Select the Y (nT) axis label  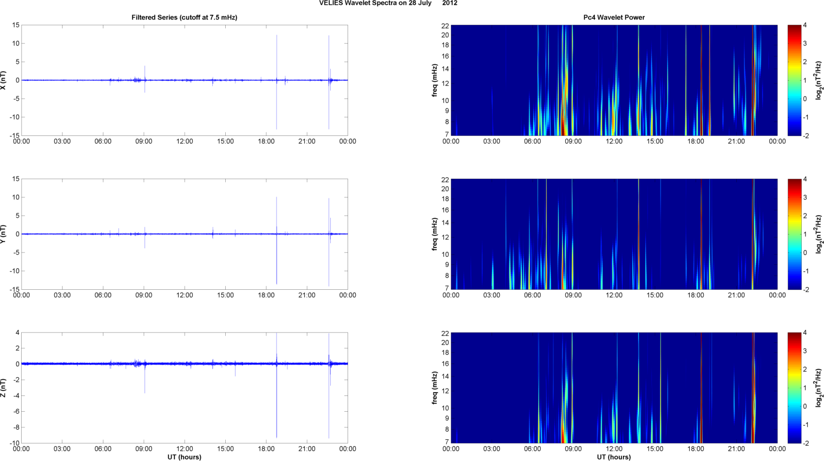[3, 234]
